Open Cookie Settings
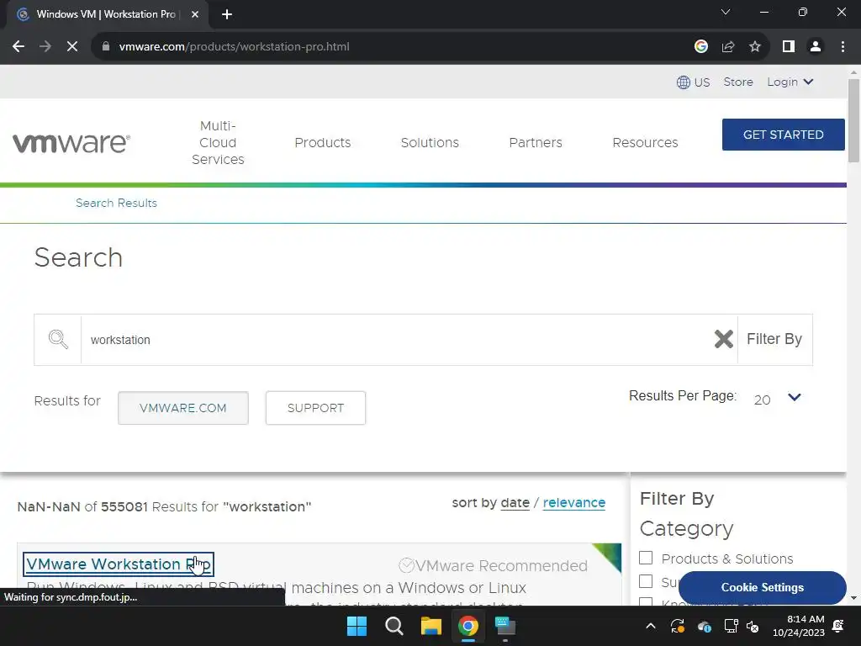Screen dimensions: 861x646 coord(762,587)
